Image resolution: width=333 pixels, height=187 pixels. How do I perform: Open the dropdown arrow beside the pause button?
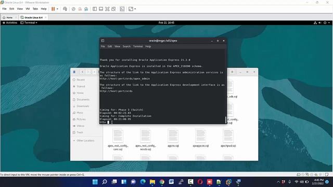coord(57,9)
